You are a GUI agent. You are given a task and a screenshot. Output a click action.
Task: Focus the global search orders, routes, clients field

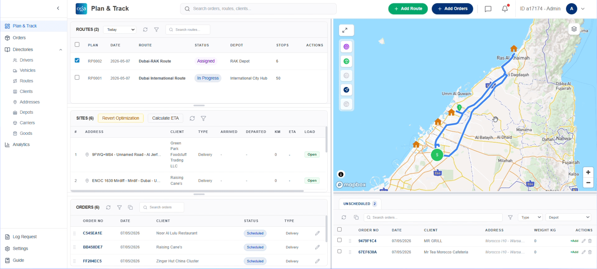258,9
